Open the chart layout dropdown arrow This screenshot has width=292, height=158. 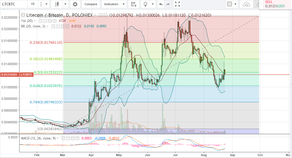(x=235, y=4)
